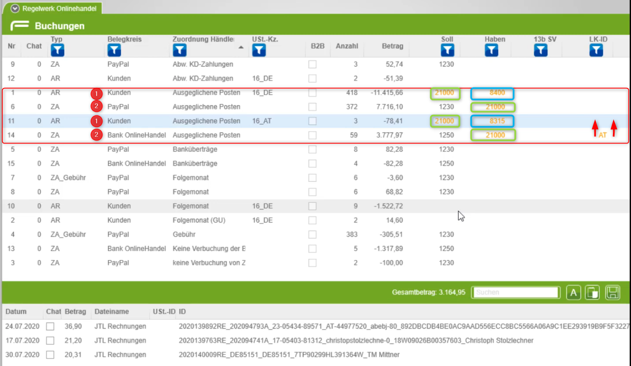This screenshot has height=366, width=631.
Task: Filter the Haben column
Action: (491, 50)
